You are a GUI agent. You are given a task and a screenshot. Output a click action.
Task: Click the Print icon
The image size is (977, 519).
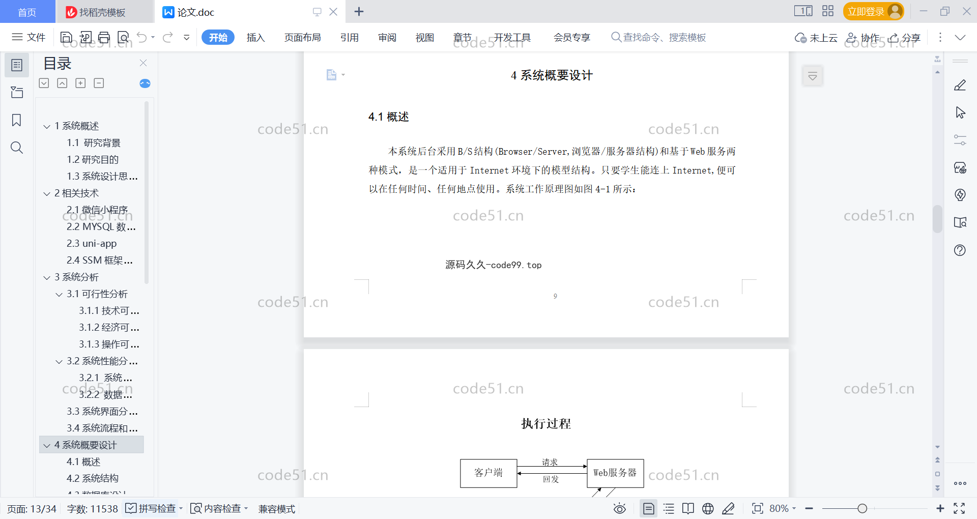click(104, 37)
